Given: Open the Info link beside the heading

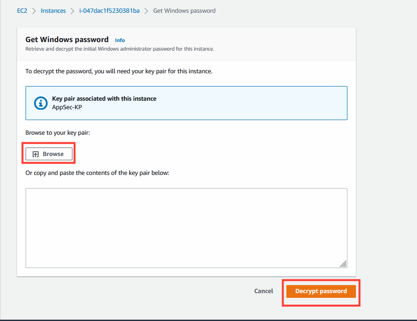Looking at the screenshot, I should click(120, 40).
